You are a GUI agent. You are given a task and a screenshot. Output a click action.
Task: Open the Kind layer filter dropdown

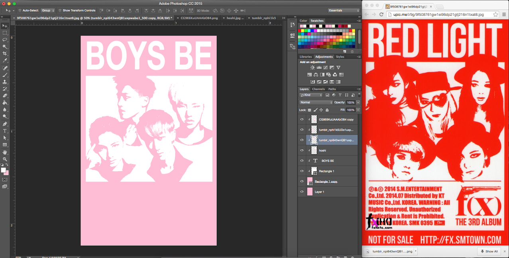pos(311,95)
